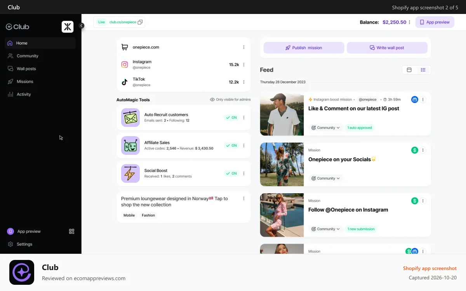Open menu for Onepiece on your Socials mission

click(x=423, y=150)
